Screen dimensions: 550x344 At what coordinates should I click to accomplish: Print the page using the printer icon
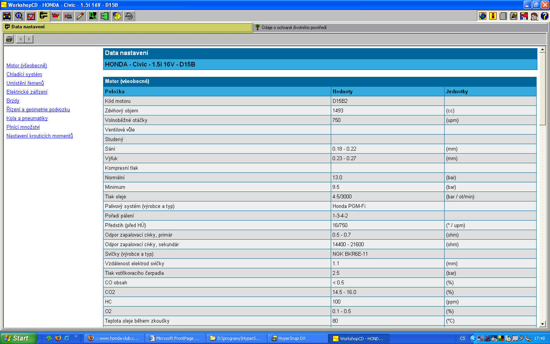point(9,39)
